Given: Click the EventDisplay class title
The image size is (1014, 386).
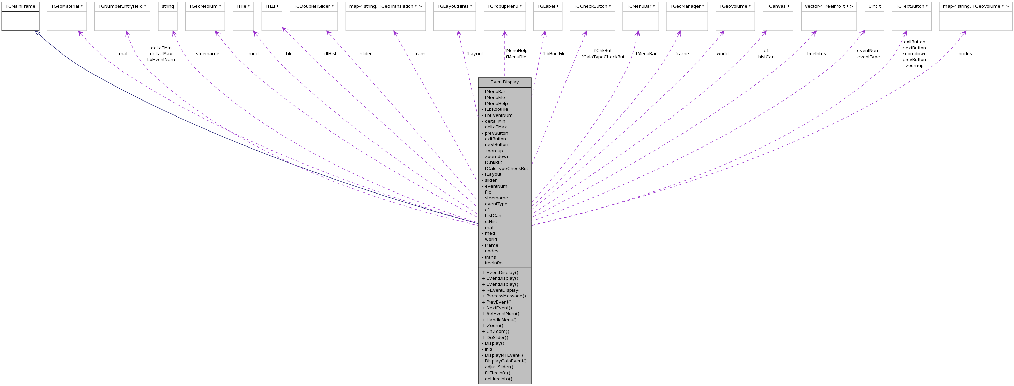Looking at the screenshot, I should pyautogui.click(x=505, y=82).
